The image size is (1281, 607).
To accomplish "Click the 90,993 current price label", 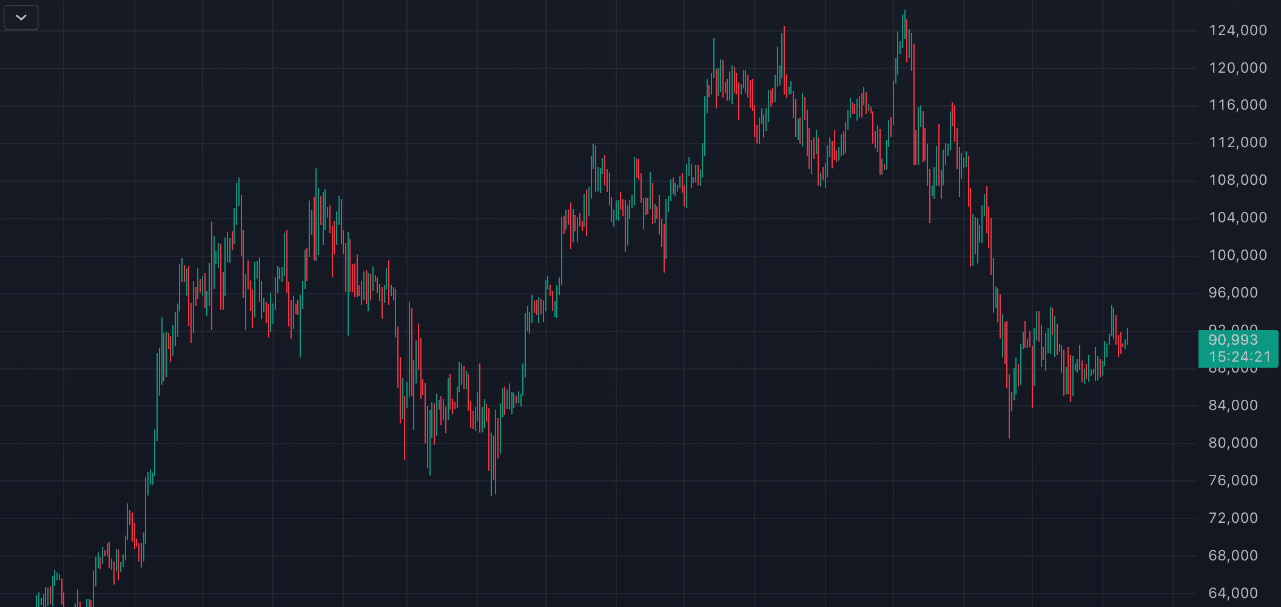I will pos(1233,340).
